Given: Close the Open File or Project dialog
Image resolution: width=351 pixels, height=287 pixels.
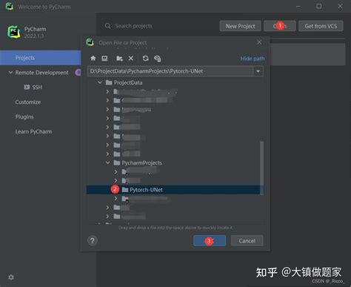Looking at the screenshot, I should pos(259,42).
